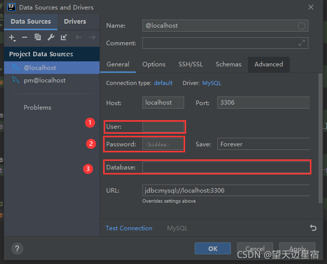Screen dimensions: 327x264
Task: Open help with question mark button
Action: (17, 248)
